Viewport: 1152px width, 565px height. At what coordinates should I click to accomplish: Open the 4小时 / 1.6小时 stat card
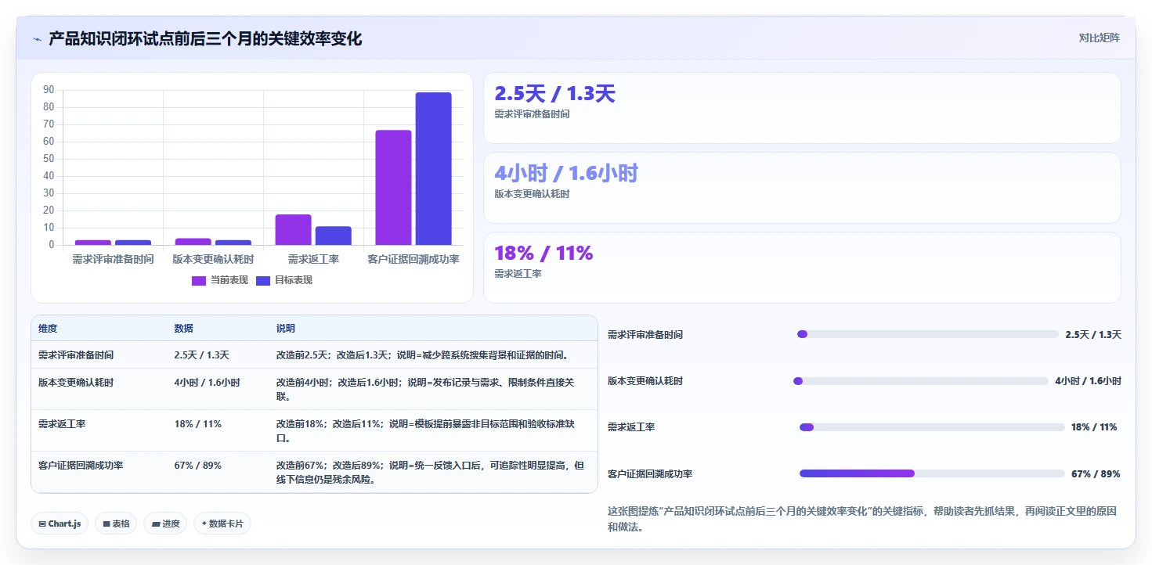tap(802, 188)
